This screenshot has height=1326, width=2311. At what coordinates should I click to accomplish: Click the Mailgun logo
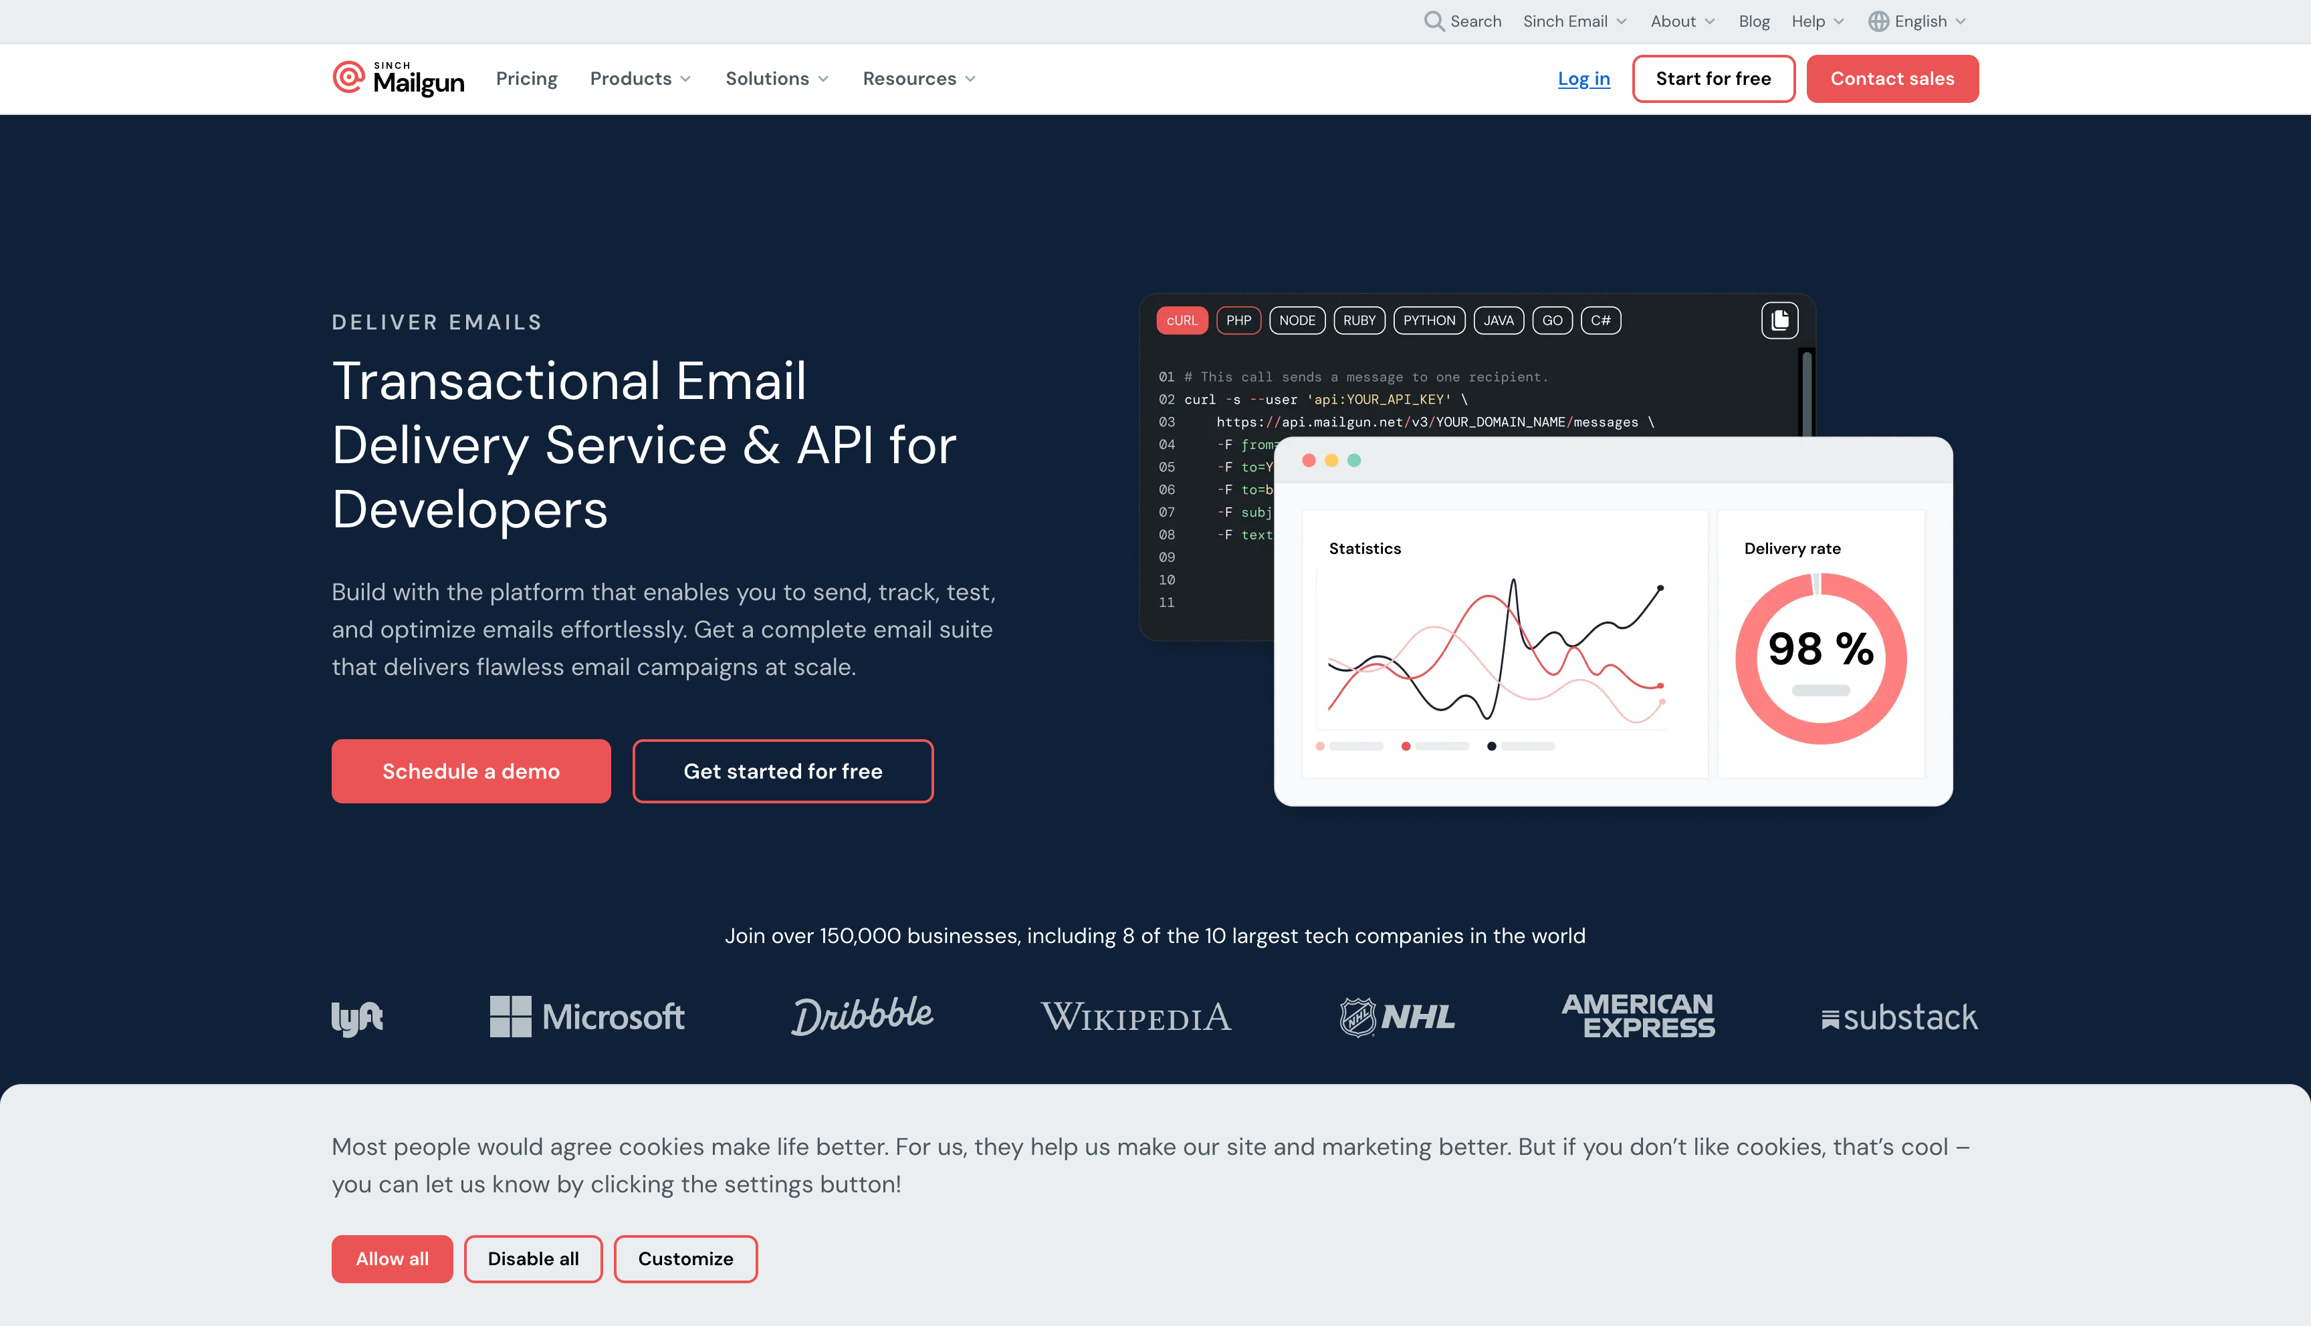tap(398, 80)
